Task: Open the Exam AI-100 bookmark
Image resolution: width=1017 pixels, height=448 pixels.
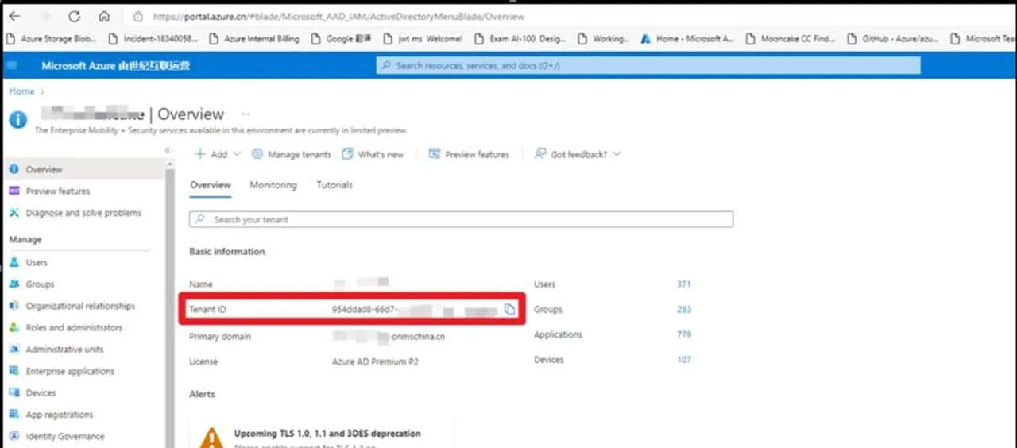Action: click(520, 38)
